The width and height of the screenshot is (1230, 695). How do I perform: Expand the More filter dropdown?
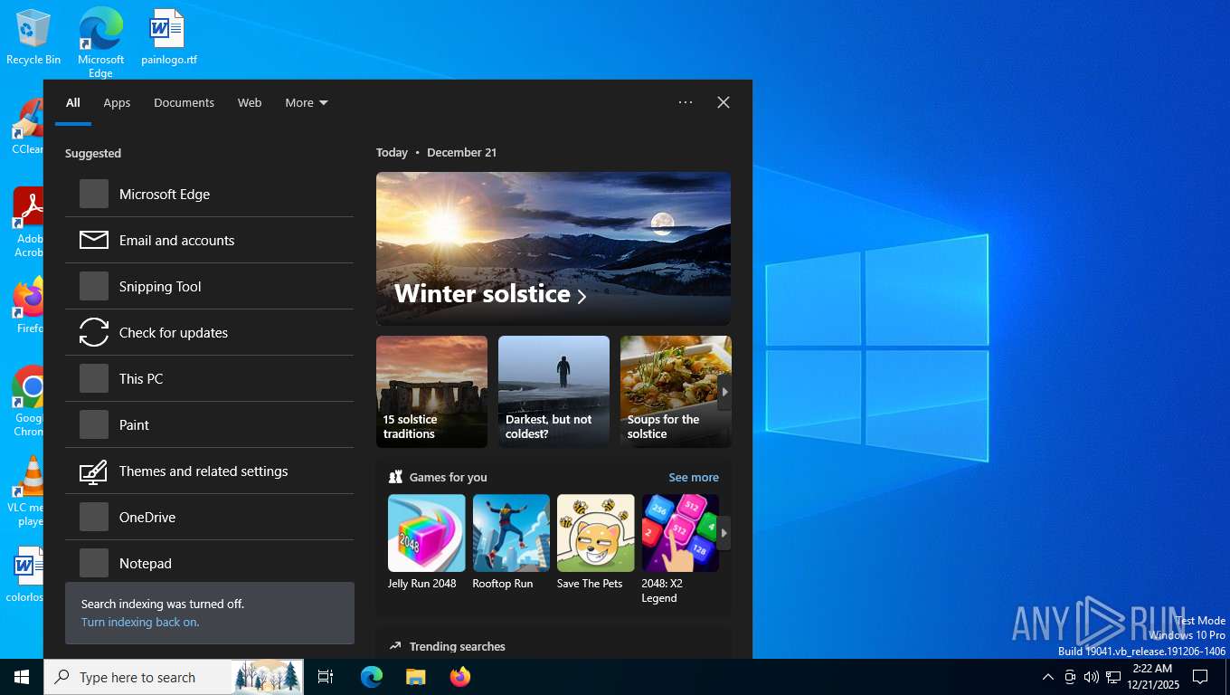click(x=307, y=102)
